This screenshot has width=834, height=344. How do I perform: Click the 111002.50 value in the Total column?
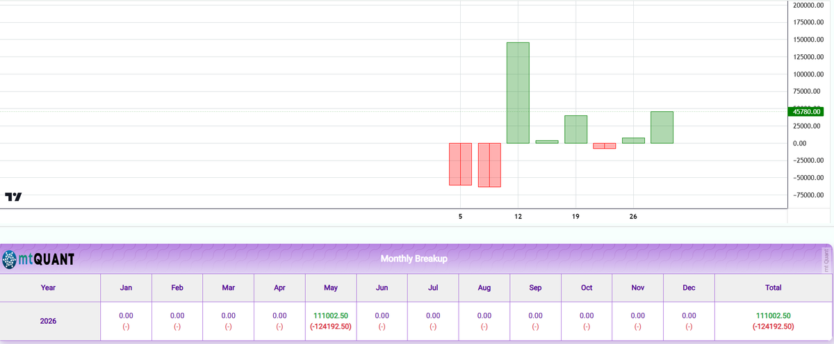tap(773, 316)
